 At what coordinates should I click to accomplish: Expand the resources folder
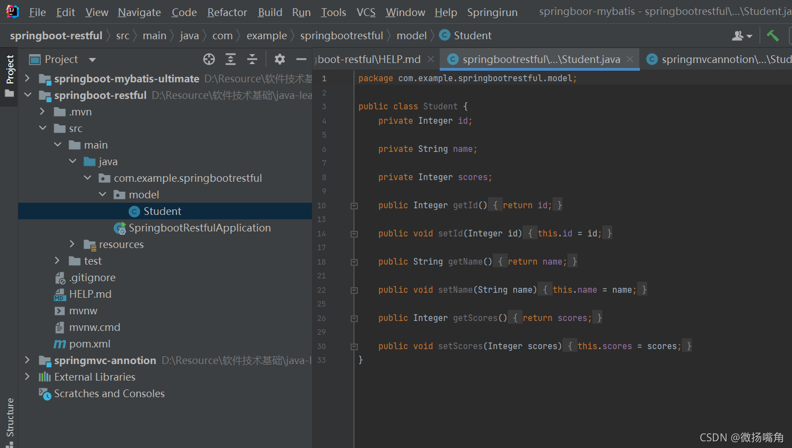pos(72,244)
